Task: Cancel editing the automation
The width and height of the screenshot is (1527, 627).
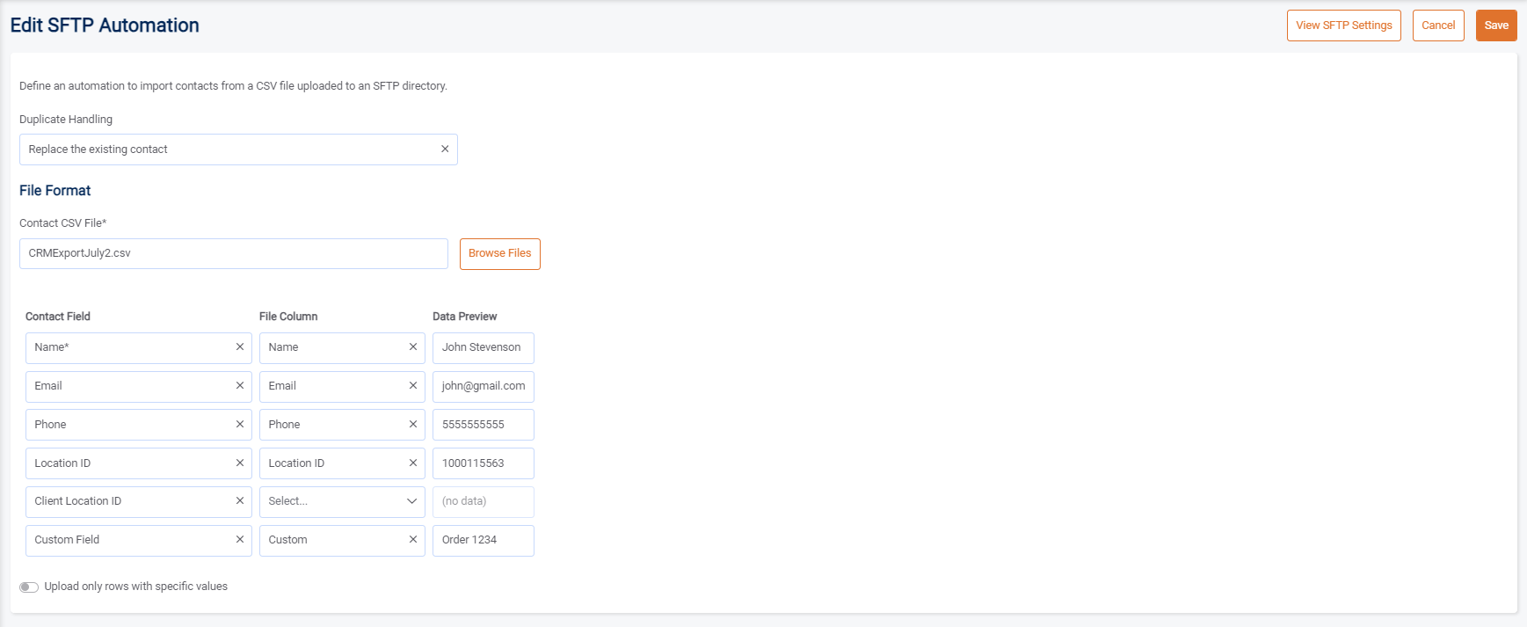Action: (1438, 26)
